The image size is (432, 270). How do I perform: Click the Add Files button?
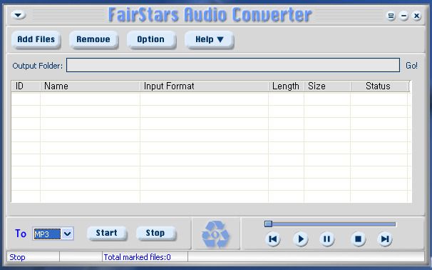(x=36, y=39)
